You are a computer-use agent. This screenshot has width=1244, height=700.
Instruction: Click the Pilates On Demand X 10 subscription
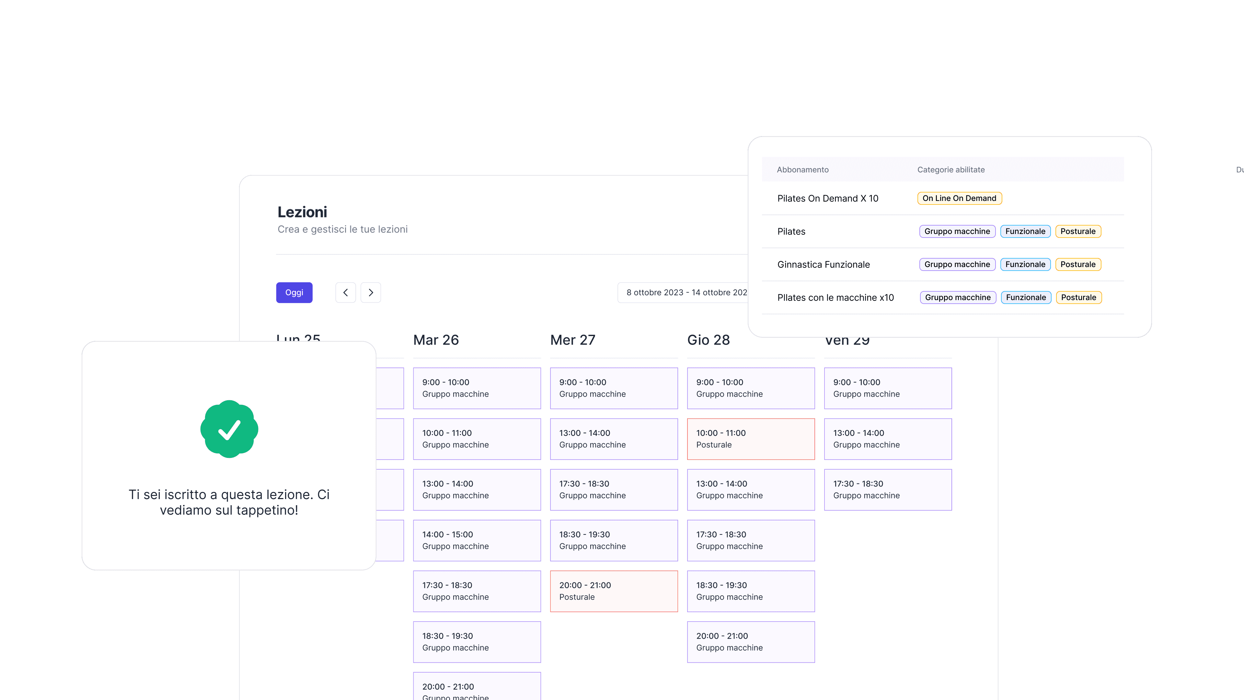(x=827, y=199)
